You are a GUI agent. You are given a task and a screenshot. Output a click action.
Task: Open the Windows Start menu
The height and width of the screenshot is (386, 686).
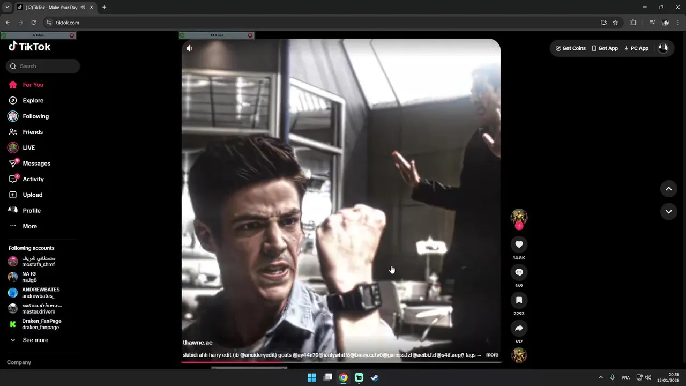tap(311, 377)
